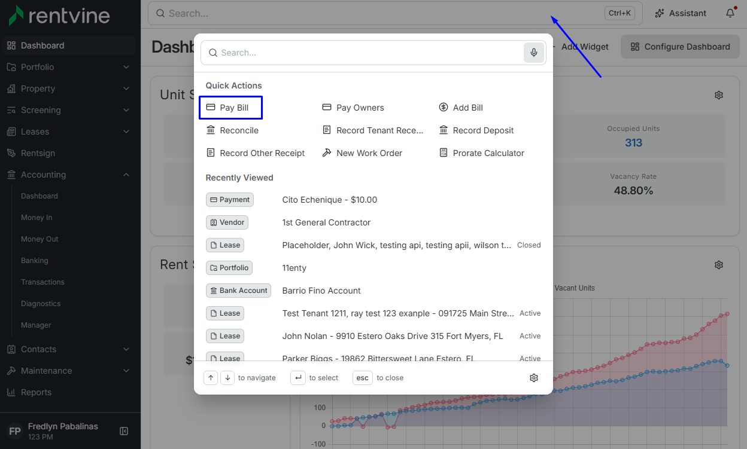Select Record Tenant Receipt quick action
Viewport: 747px width, 449px height.
[x=373, y=130]
